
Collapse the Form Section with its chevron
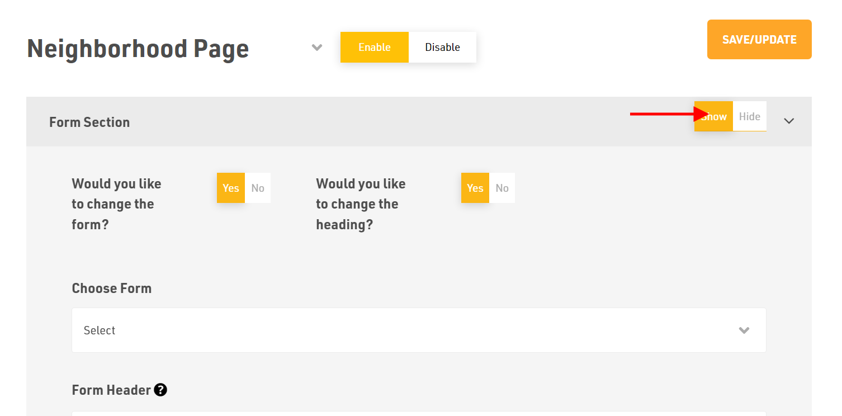(789, 121)
